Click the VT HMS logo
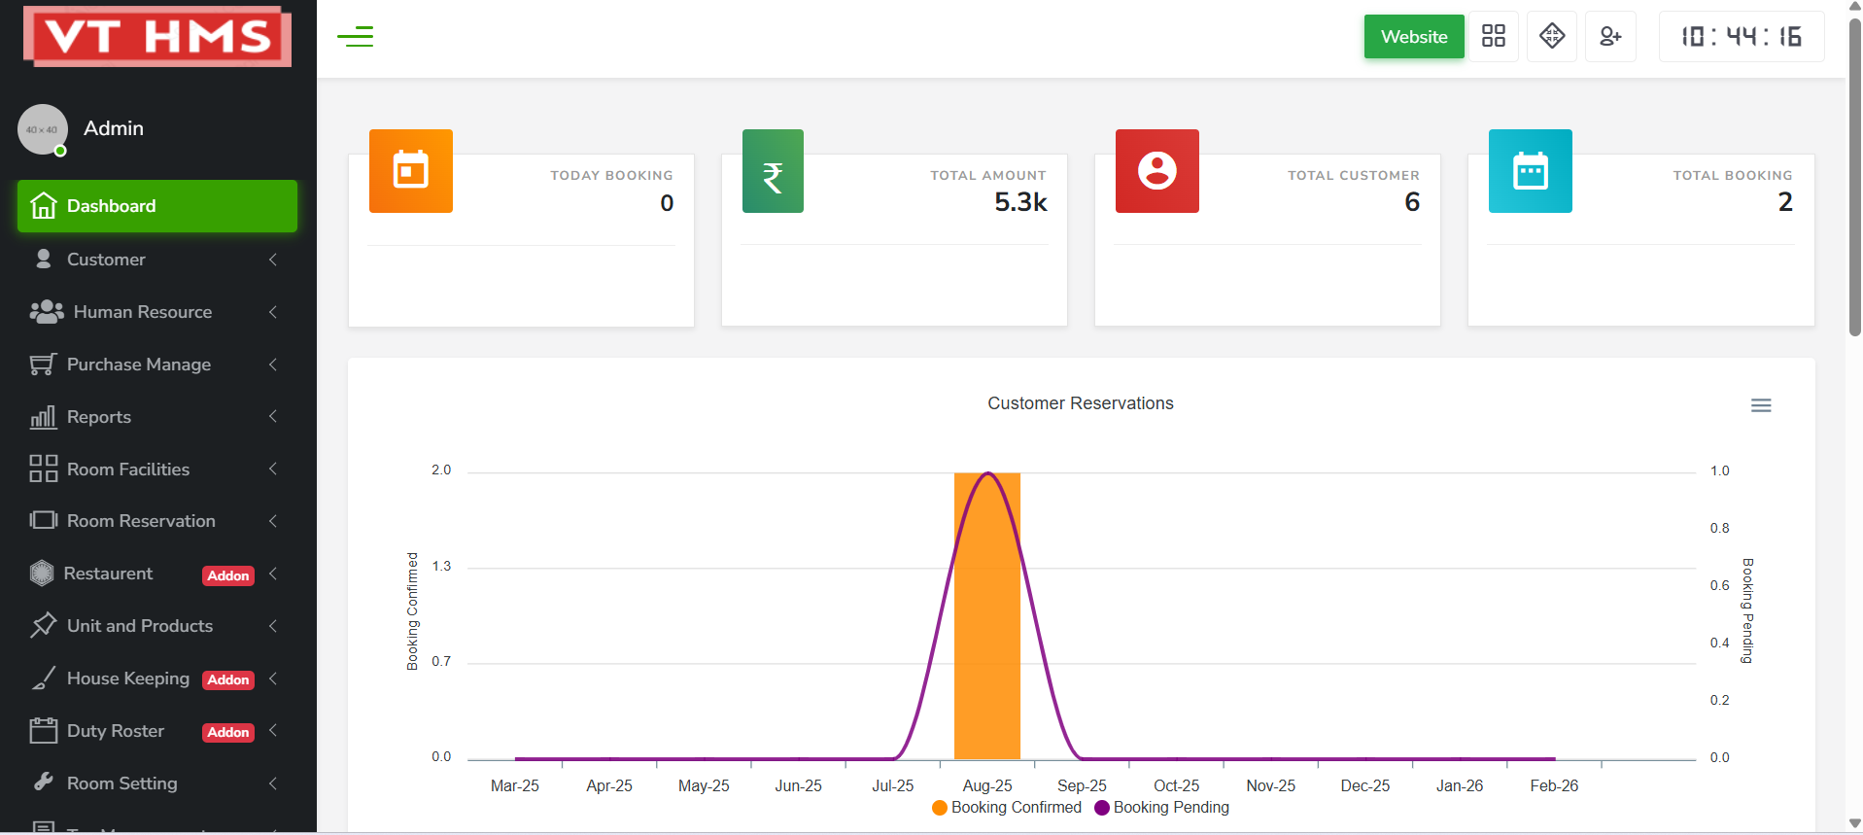This screenshot has height=835, width=1863. pyautogui.click(x=157, y=37)
